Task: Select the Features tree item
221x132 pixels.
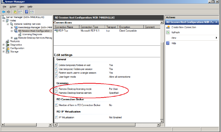Action: pyautogui.click(x=15, y=41)
